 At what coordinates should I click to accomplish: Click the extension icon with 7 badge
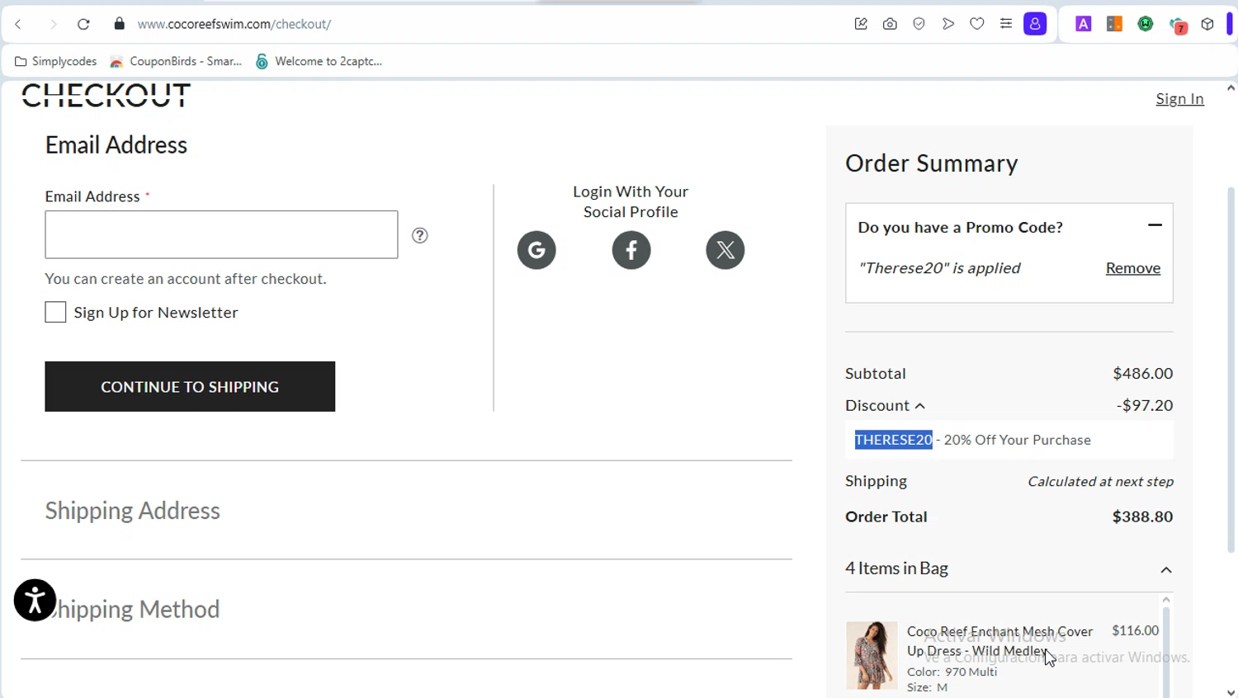(1178, 26)
